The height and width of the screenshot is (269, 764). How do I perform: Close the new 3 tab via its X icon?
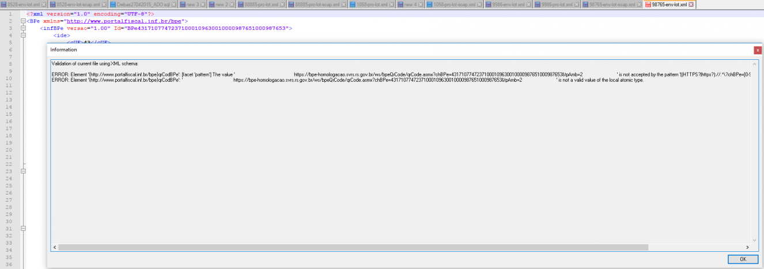tap(202, 5)
